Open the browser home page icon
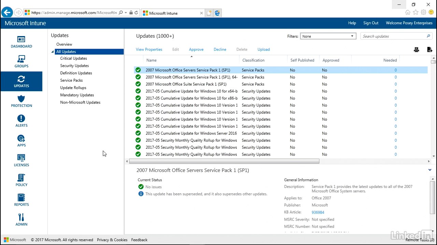The width and height of the screenshot is (437, 245). [408, 13]
